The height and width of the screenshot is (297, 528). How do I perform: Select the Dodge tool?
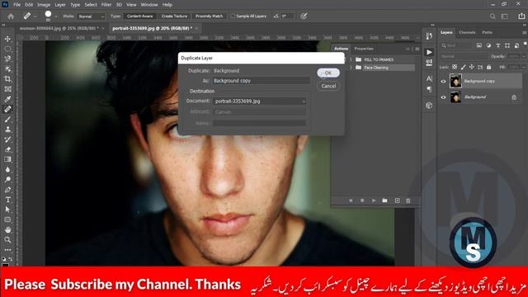click(7, 180)
